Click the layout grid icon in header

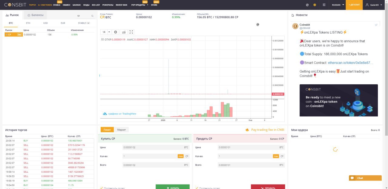coord(324,5)
